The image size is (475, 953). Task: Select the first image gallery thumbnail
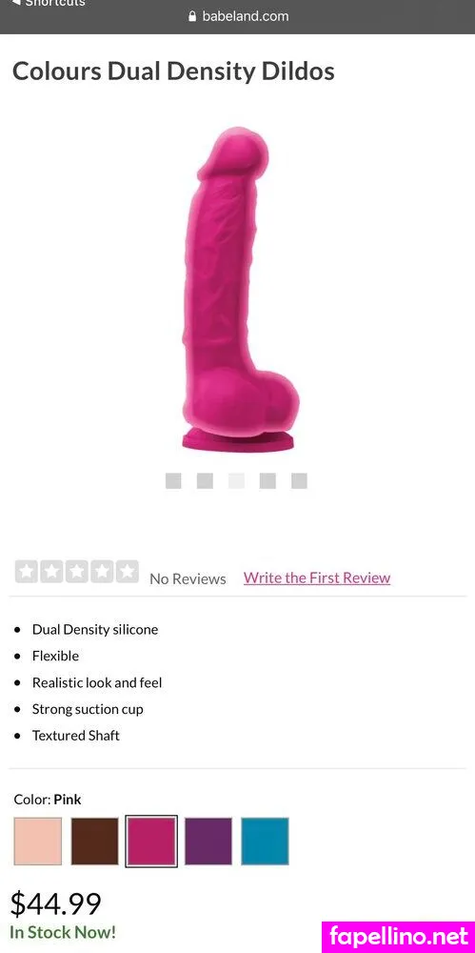point(173,480)
